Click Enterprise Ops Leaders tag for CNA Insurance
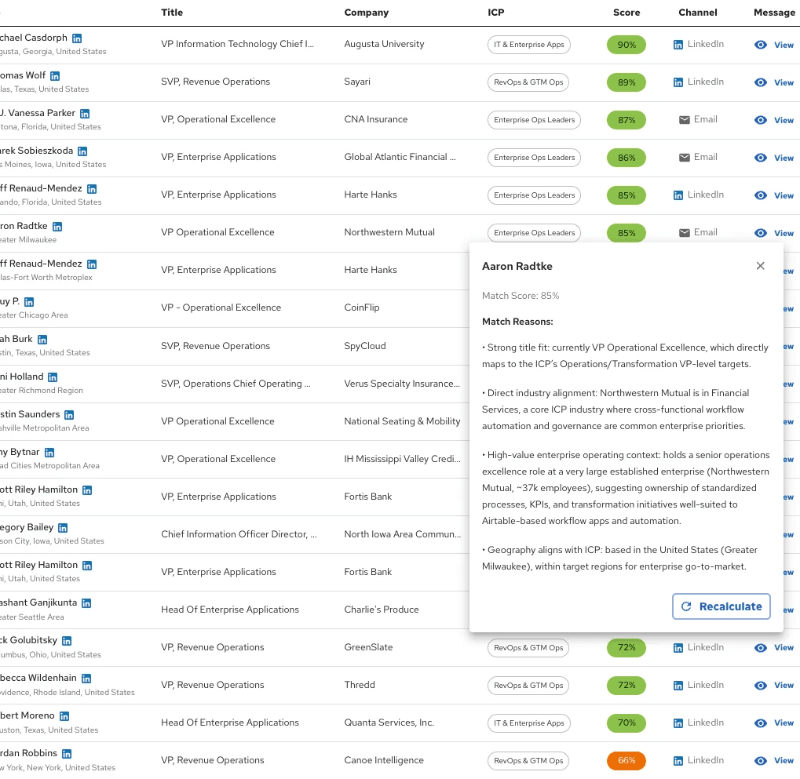 534,120
